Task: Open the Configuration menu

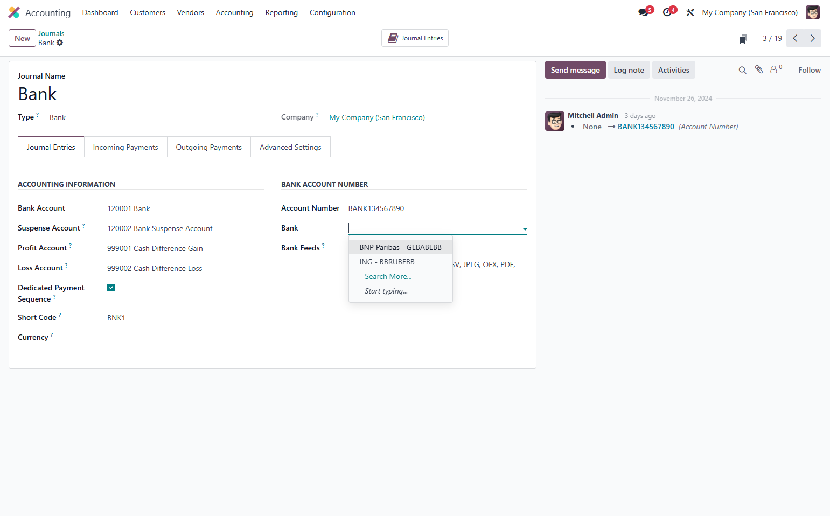Action: click(332, 12)
